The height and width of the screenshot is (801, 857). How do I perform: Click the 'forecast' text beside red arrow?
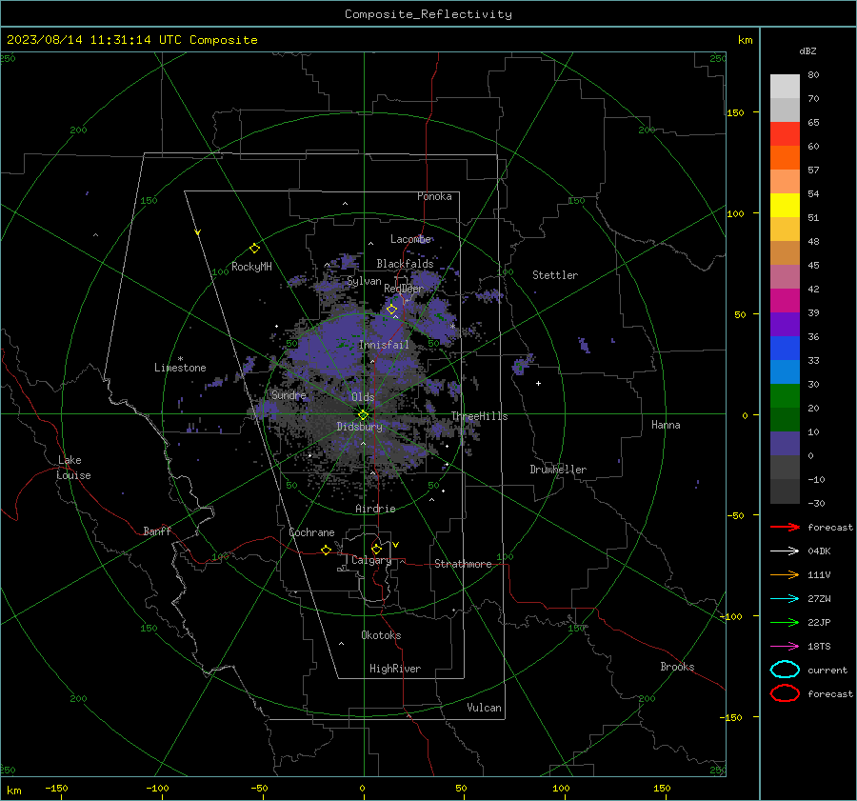click(x=830, y=527)
